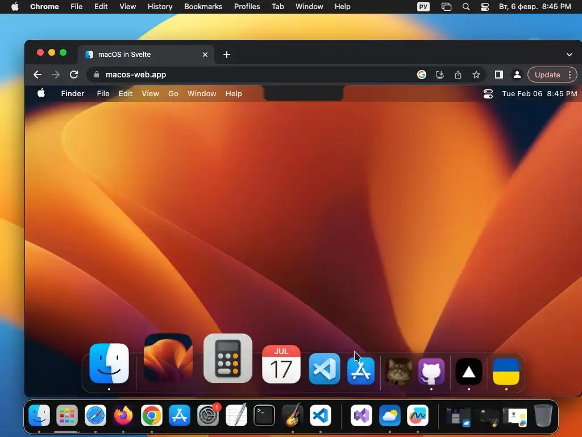Click the Update button in Chrome
Screen dimensions: 582x437
547,75
